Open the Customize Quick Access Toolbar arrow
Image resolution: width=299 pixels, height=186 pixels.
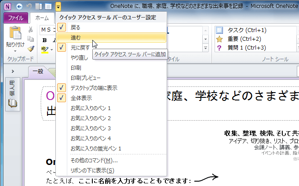tap(58, 7)
